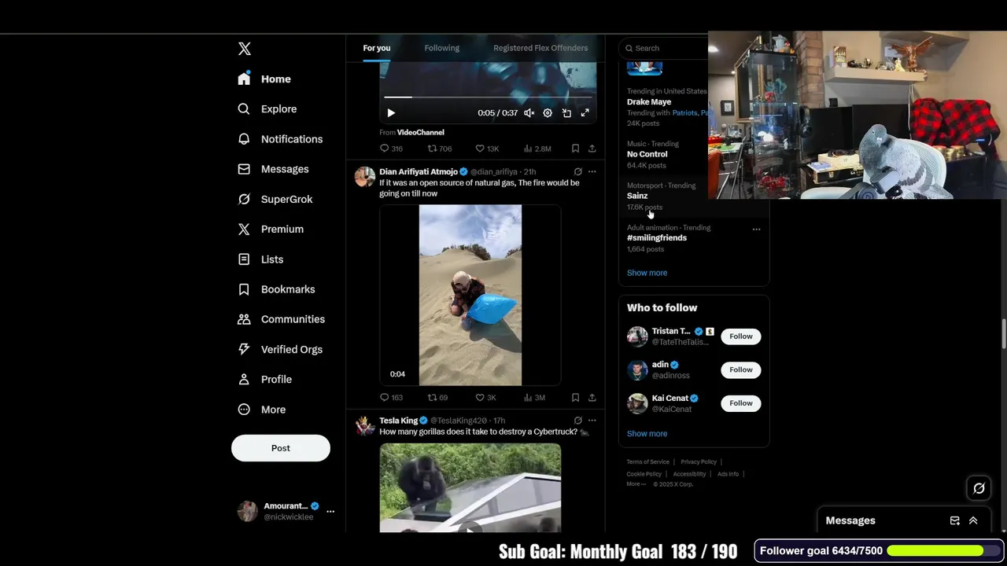1007x566 pixels.
Task: Open Terms of Service link
Action: click(x=648, y=462)
